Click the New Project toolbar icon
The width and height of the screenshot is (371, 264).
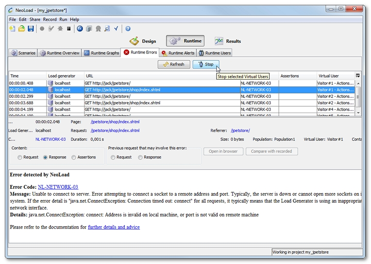pos(13,29)
